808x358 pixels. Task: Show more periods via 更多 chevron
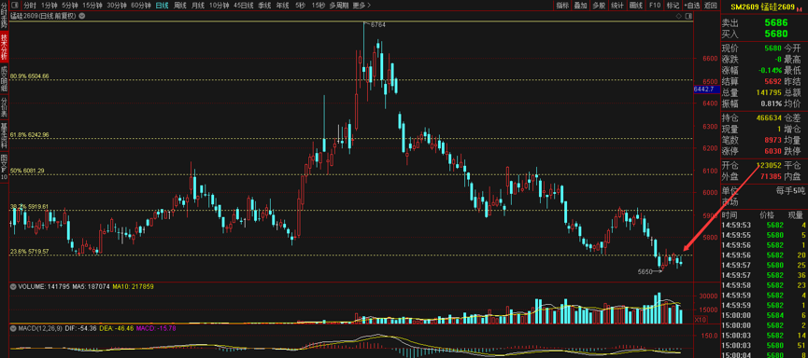(x=362, y=6)
